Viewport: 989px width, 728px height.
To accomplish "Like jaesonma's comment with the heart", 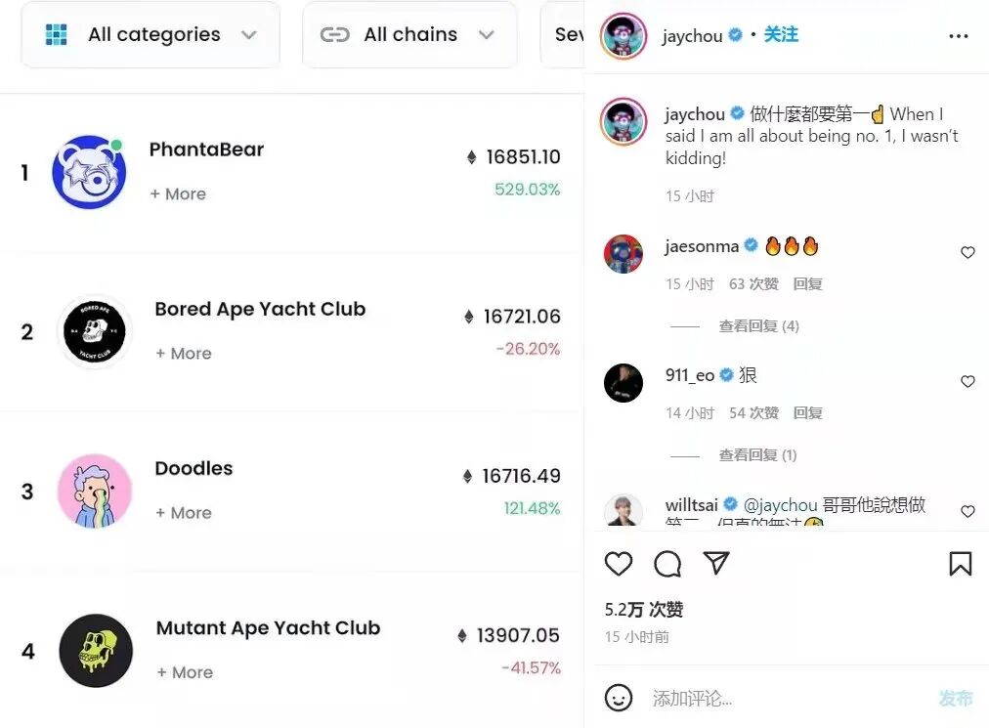I will [x=967, y=252].
